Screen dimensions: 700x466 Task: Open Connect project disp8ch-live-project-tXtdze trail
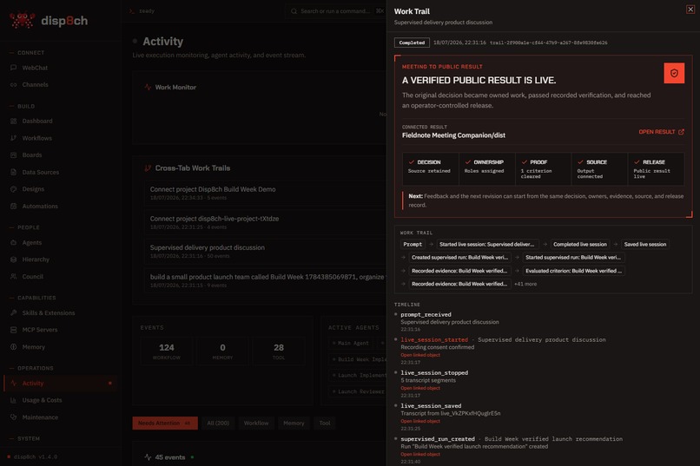[266, 222]
